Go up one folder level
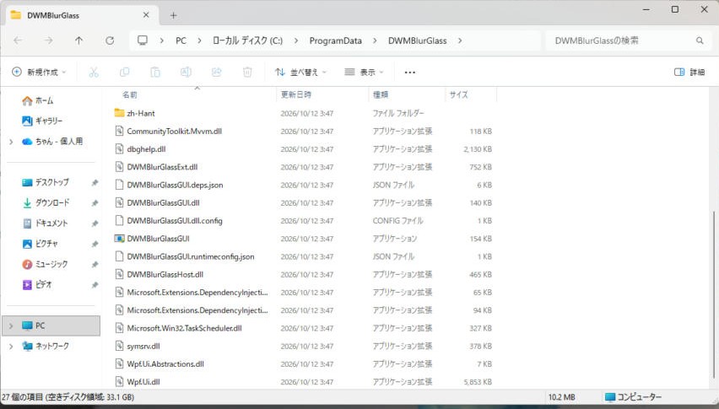 [78, 40]
